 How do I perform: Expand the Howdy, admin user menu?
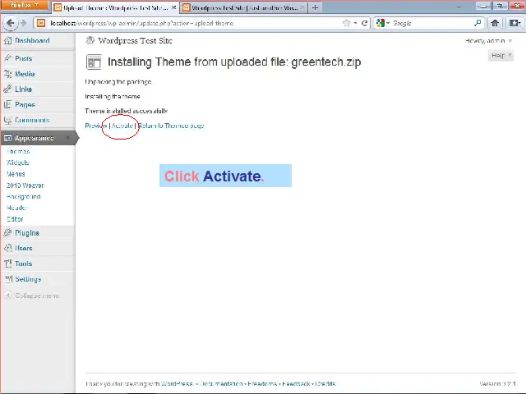pos(488,41)
